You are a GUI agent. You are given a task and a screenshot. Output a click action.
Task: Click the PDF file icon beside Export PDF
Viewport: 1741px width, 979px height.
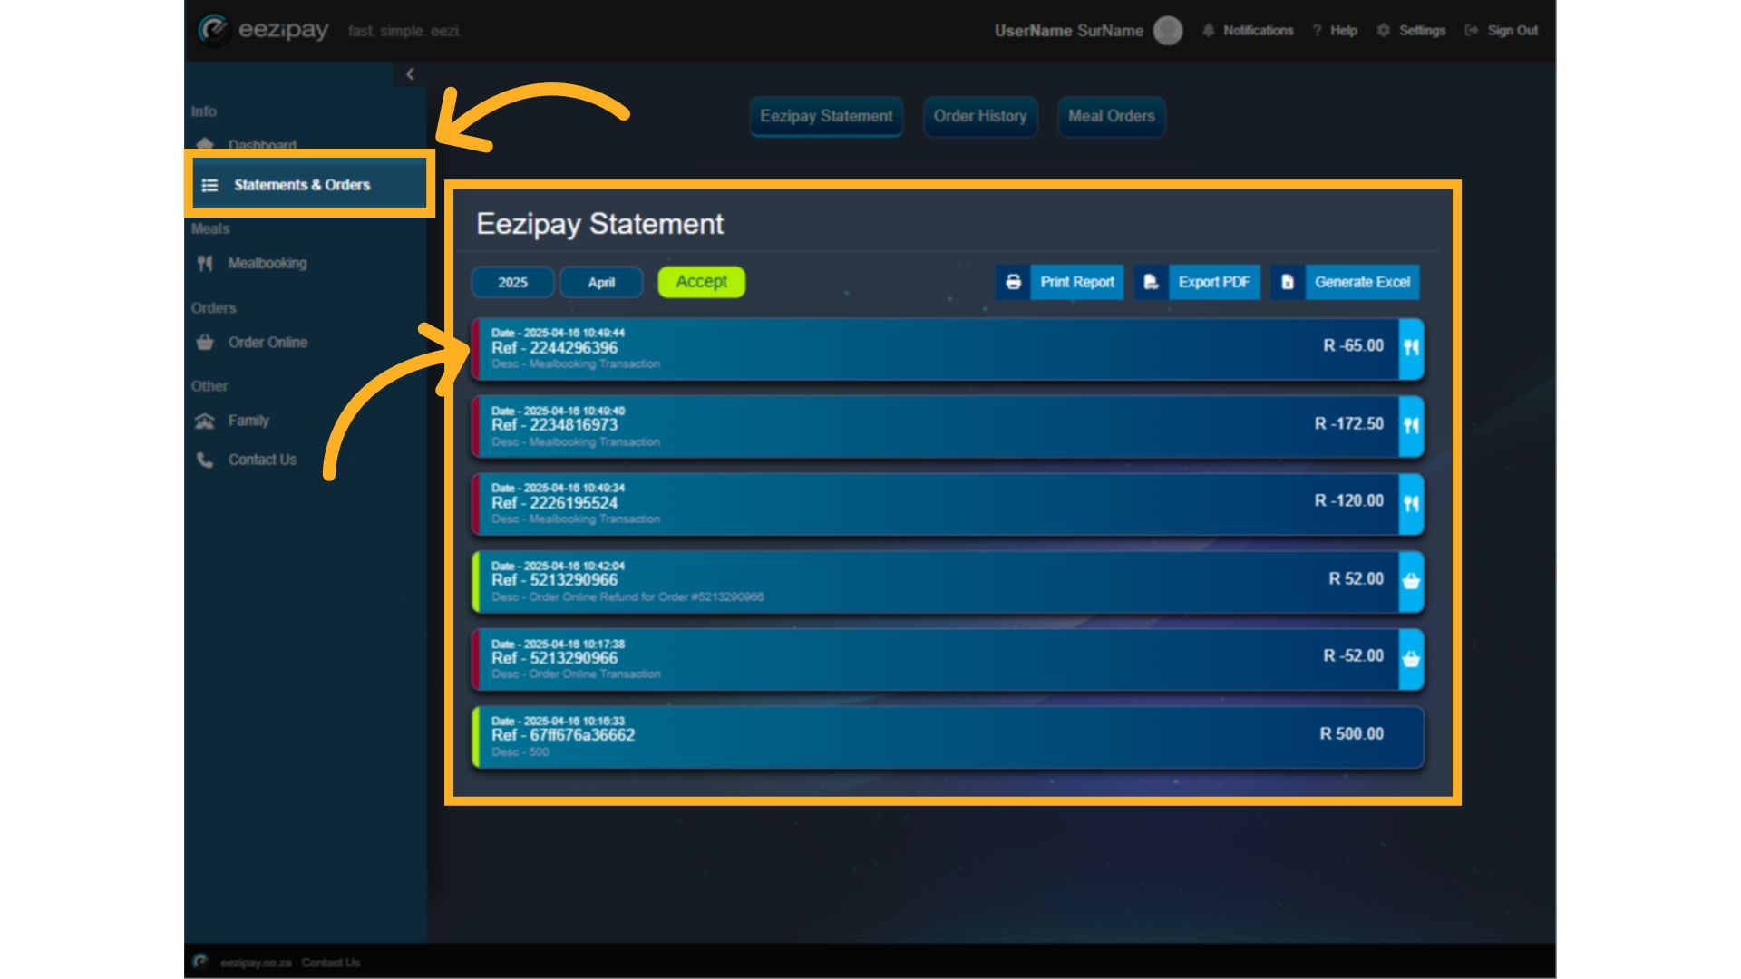pyautogui.click(x=1151, y=283)
